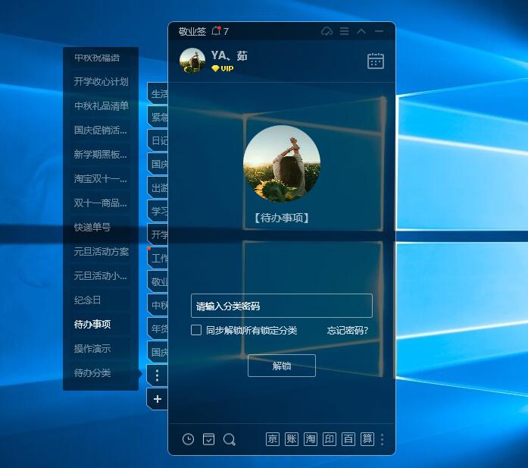Screen dimensions: 528x468
Task: Select 中秋礼品清单 in the category list
Action: click(101, 106)
